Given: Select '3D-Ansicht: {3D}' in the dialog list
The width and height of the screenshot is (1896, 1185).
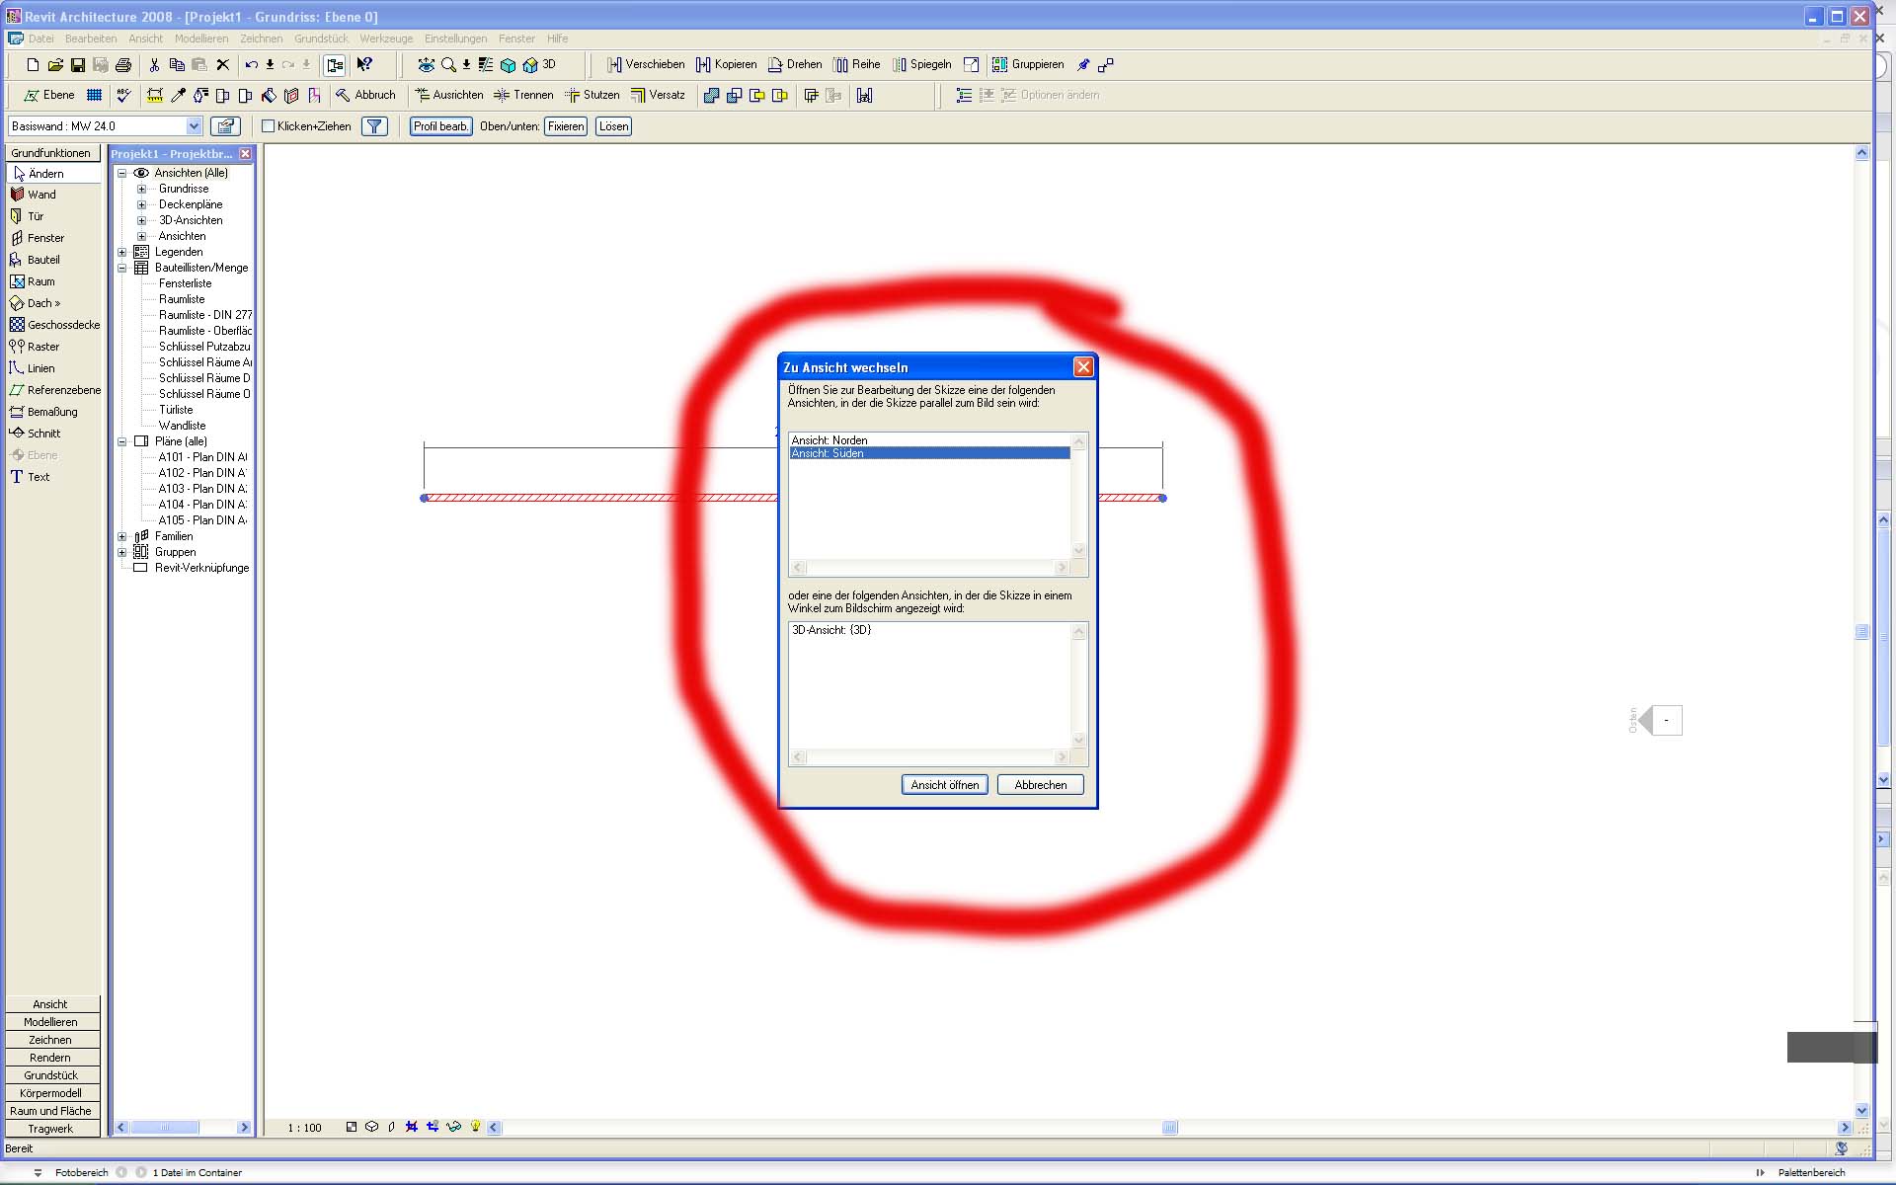Looking at the screenshot, I should 930,630.
